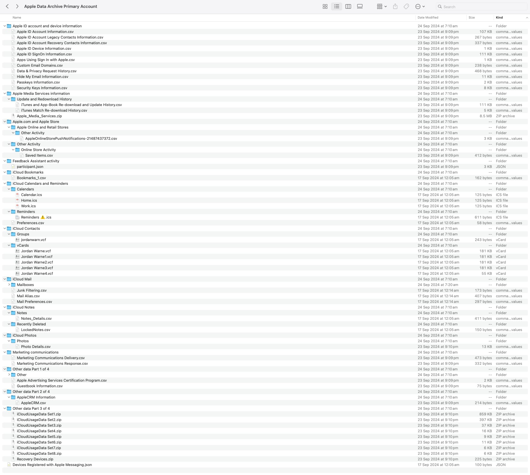Image resolution: width=530 pixels, height=475 pixels.
Task: Collapse the iCloud Calendars and Reminders folder
Action: (5, 184)
